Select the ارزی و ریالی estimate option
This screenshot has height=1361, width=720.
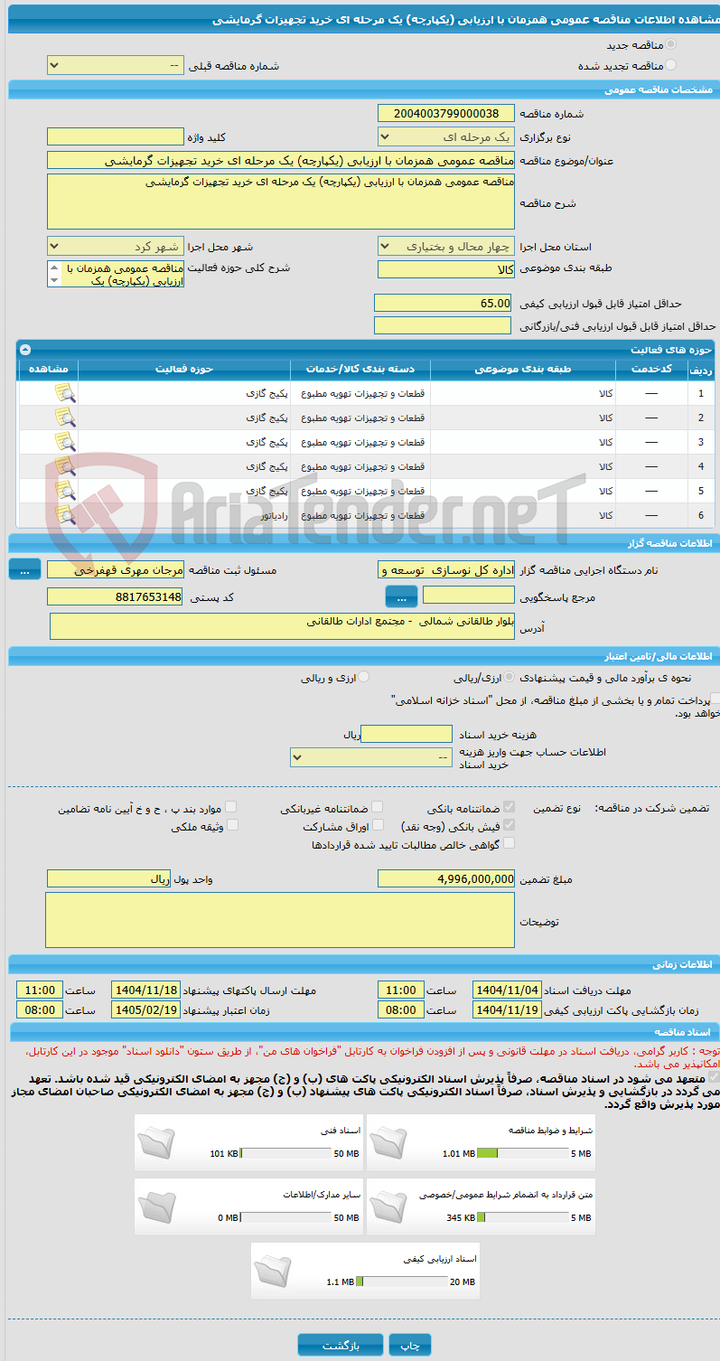tap(364, 676)
